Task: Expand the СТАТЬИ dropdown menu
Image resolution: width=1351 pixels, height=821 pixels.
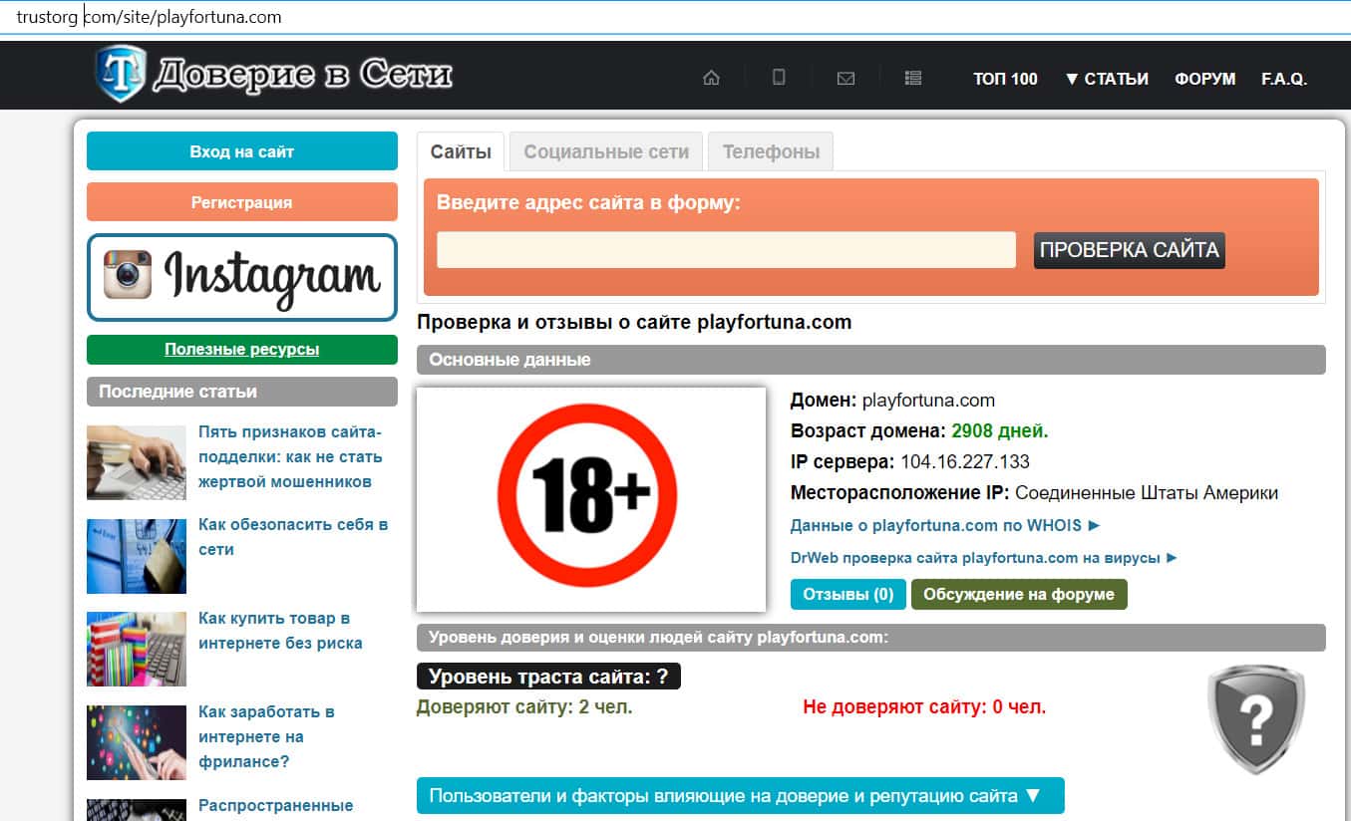Action: pyautogui.click(x=1107, y=79)
